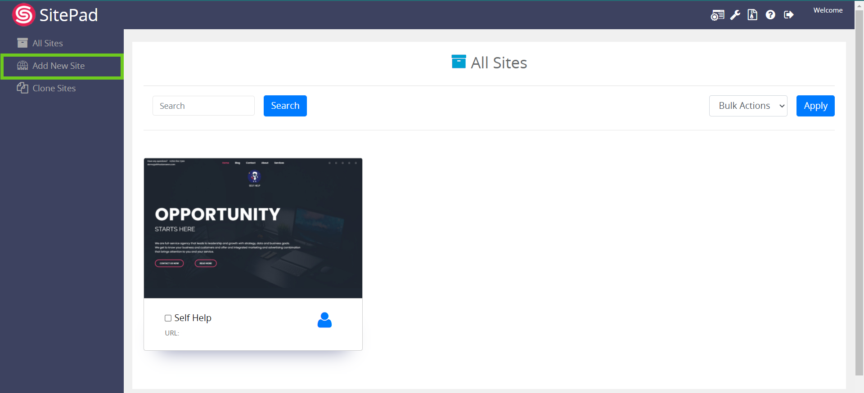Go to Clone Sites in the sidebar

(54, 88)
